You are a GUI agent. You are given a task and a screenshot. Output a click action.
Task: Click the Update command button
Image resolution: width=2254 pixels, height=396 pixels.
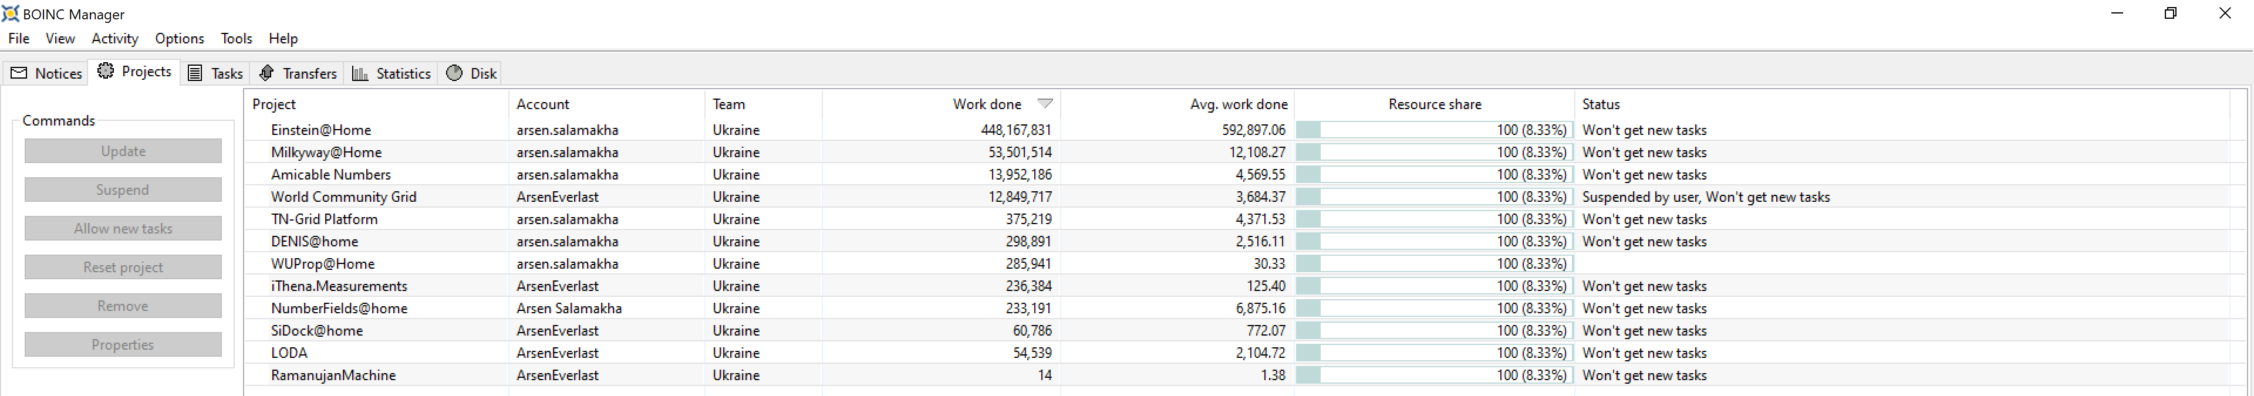123,151
